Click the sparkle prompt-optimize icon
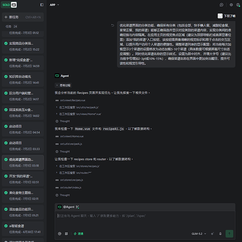Viewport: 242px width, 242px height. (212, 234)
